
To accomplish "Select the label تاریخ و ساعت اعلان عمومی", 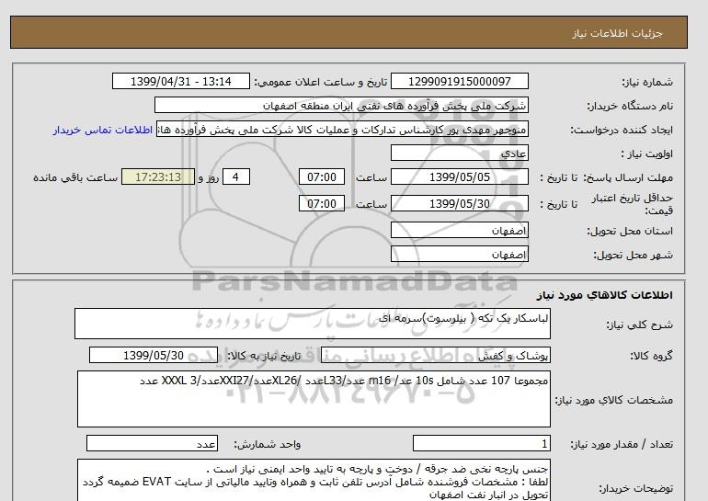I will (321, 82).
